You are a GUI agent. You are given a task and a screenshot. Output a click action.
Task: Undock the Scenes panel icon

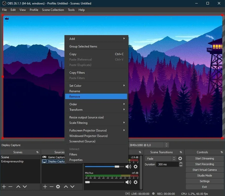(37, 152)
